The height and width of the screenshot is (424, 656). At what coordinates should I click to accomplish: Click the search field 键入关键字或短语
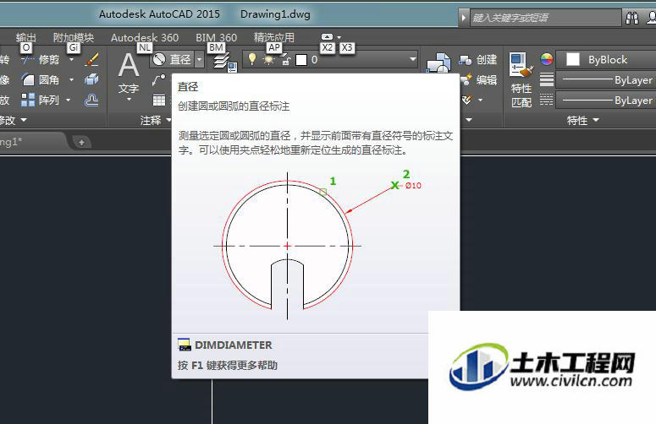tap(545, 18)
